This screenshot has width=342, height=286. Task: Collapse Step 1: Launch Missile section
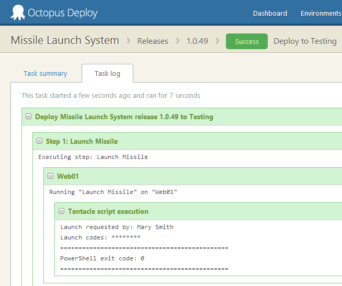pyautogui.click(x=39, y=141)
